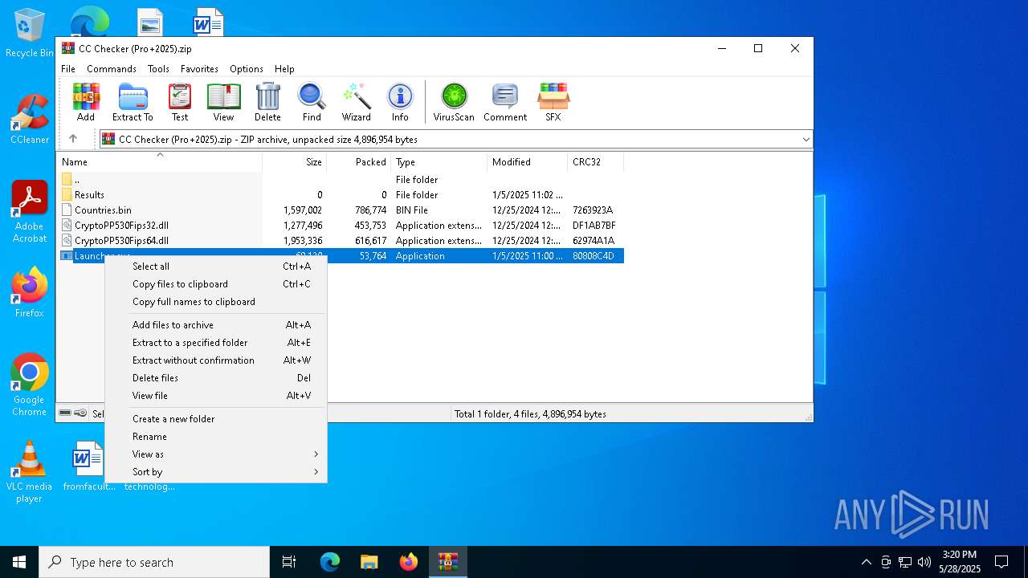Image resolution: width=1028 pixels, height=578 pixels.
Task: Open the Tools menu
Action: pos(158,69)
